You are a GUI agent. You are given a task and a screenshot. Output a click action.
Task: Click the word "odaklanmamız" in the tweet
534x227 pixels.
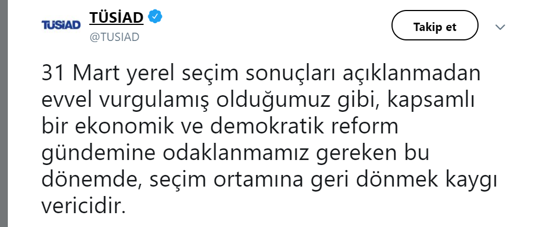click(x=236, y=153)
